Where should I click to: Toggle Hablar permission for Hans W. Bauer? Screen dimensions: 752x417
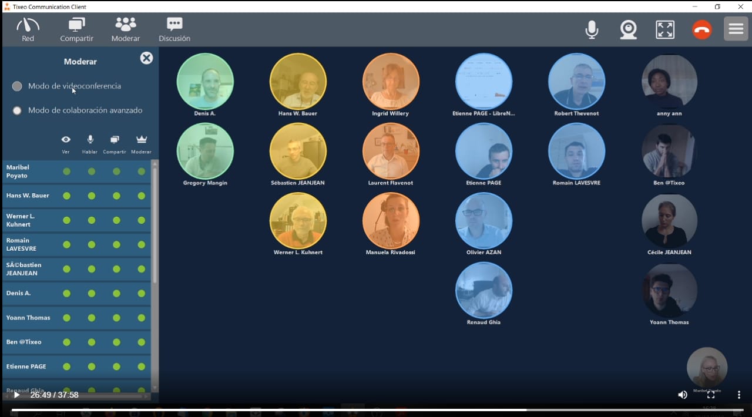91,196
